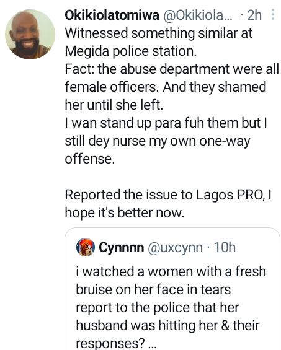
Task: Click the text 'Witnessed something similar at'
Action: pos(159,33)
